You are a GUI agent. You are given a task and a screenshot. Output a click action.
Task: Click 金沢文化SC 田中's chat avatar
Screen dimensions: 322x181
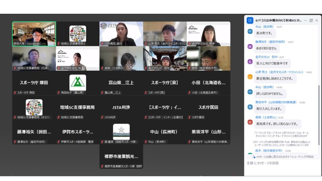coord(250,62)
